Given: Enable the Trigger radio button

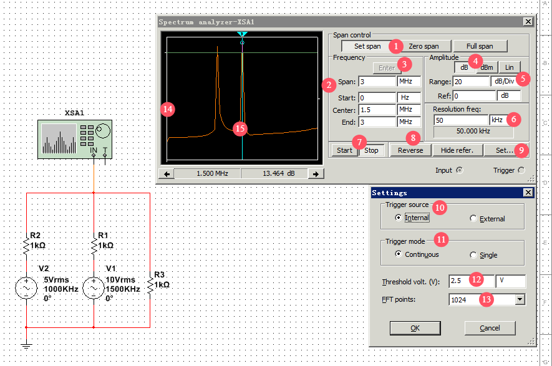Looking at the screenshot, I should pos(521,170).
